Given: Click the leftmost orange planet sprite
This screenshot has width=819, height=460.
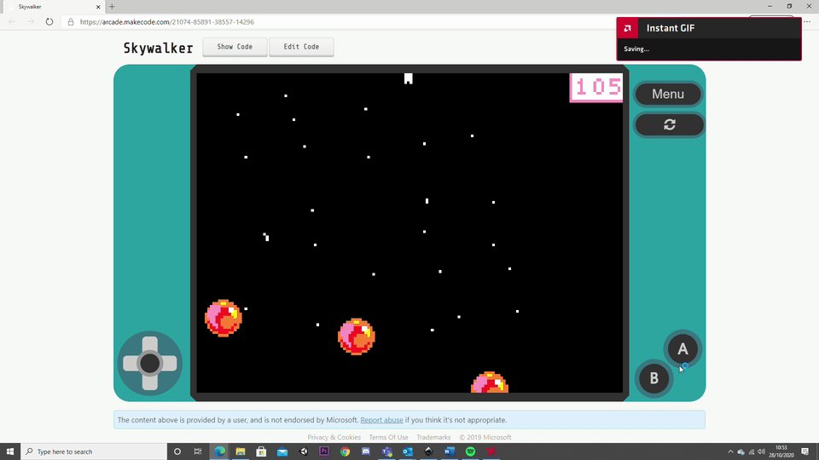Looking at the screenshot, I should click(x=224, y=318).
